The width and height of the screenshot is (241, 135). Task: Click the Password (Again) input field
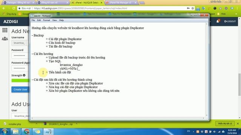pos(20,68)
